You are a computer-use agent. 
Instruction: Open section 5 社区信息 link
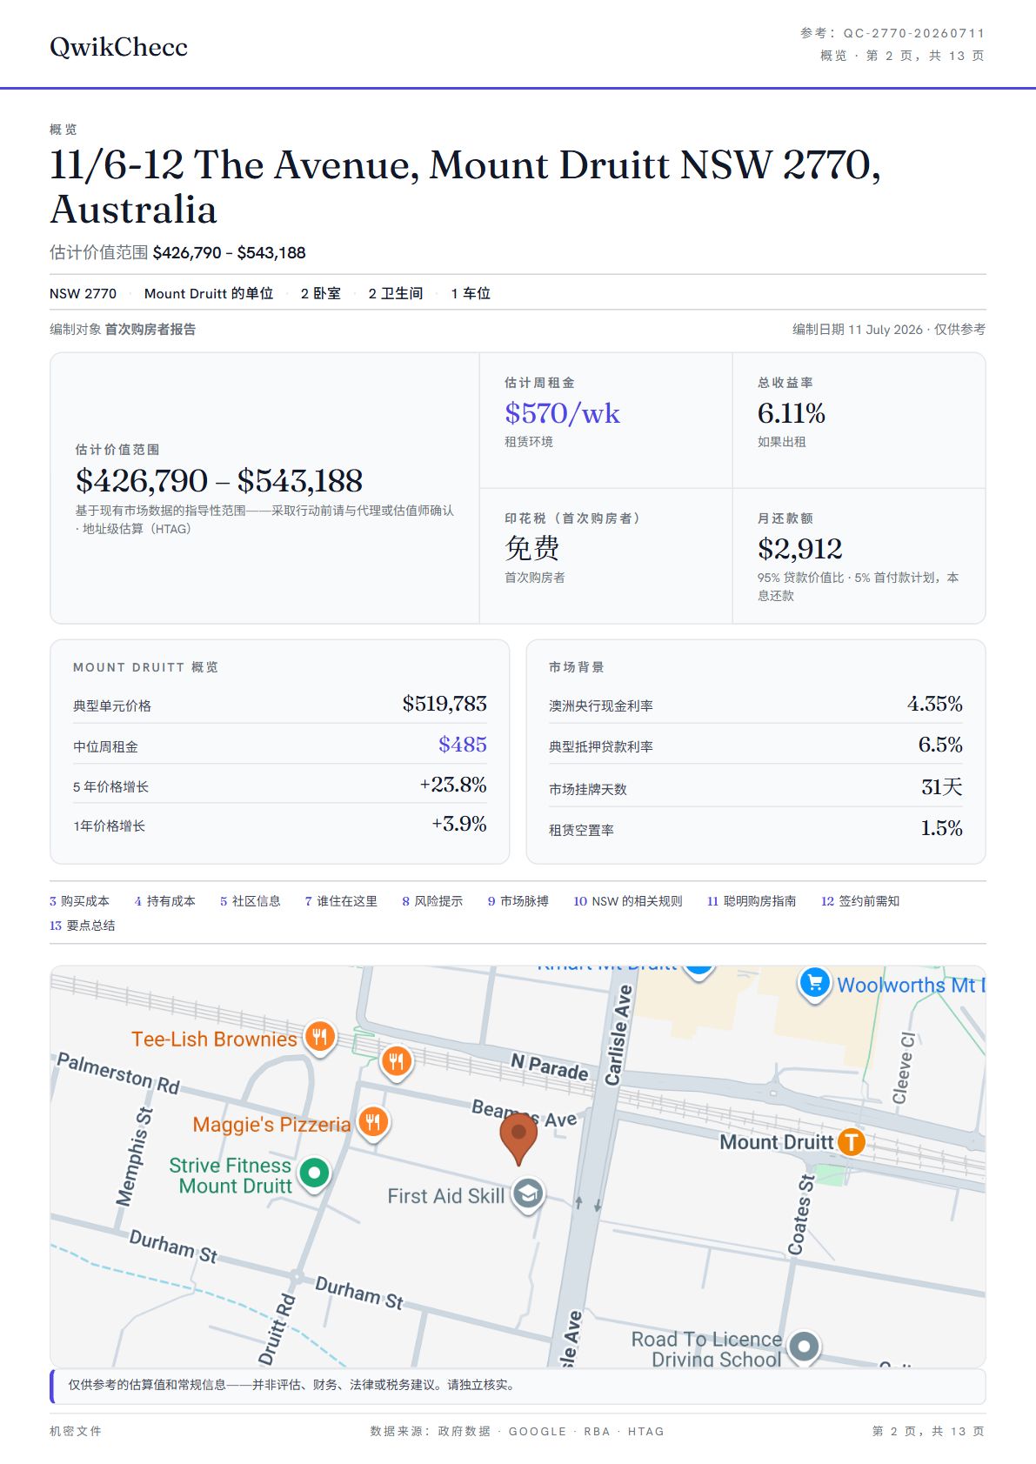coord(250,901)
